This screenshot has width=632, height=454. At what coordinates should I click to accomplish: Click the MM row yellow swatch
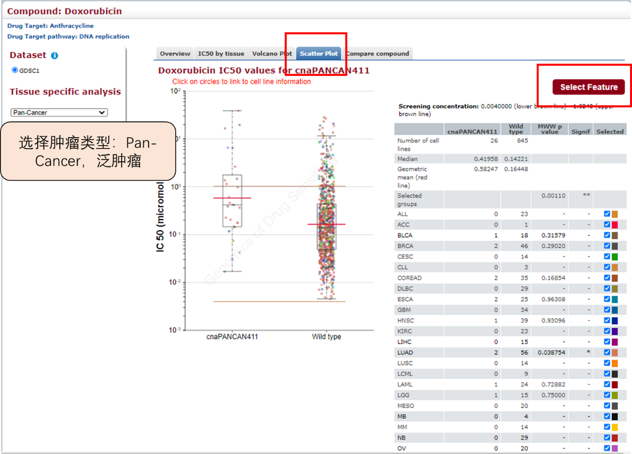tap(615, 427)
